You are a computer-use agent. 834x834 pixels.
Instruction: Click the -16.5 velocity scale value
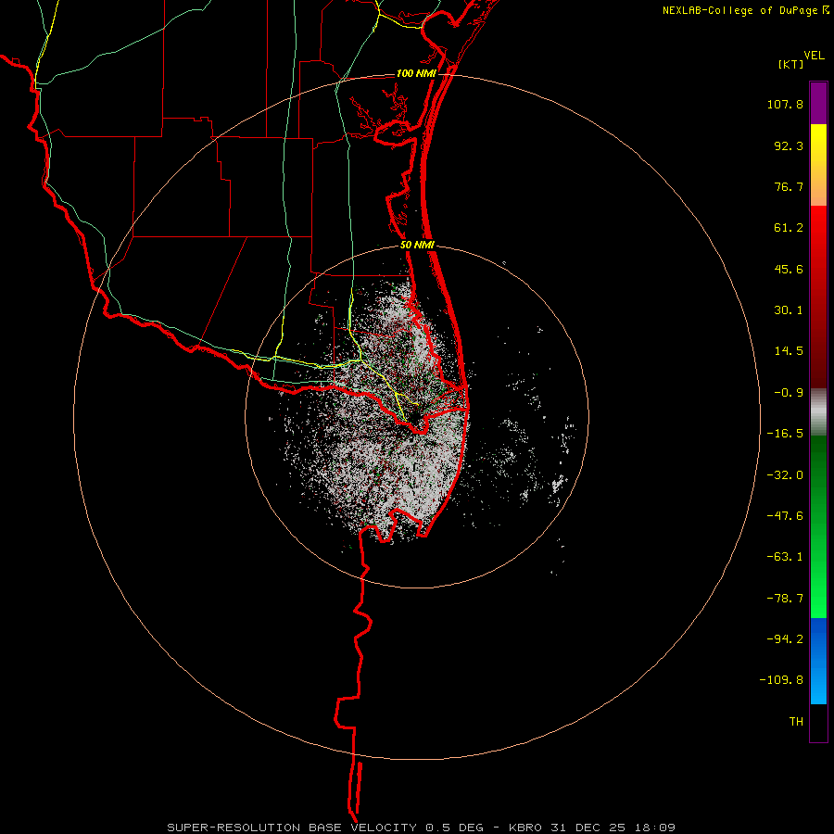pos(785,434)
